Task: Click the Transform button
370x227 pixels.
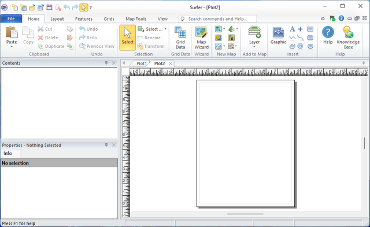Action: 151,46
